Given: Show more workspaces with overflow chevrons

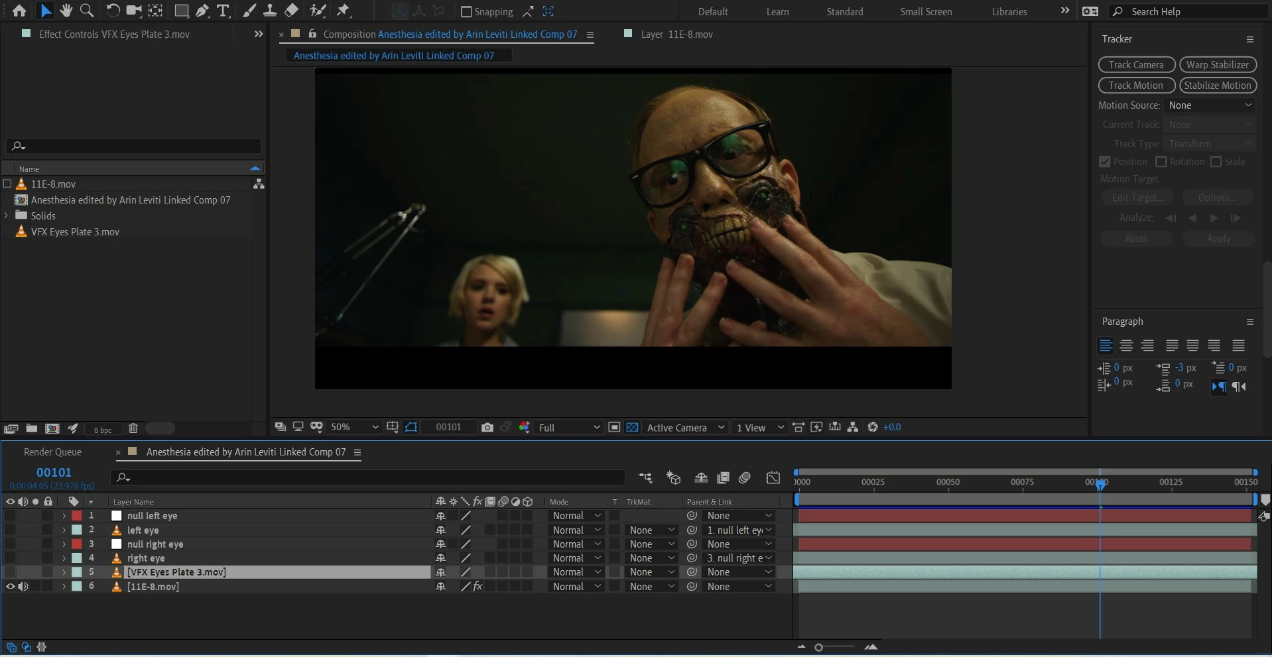Looking at the screenshot, I should tap(1065, 11).
